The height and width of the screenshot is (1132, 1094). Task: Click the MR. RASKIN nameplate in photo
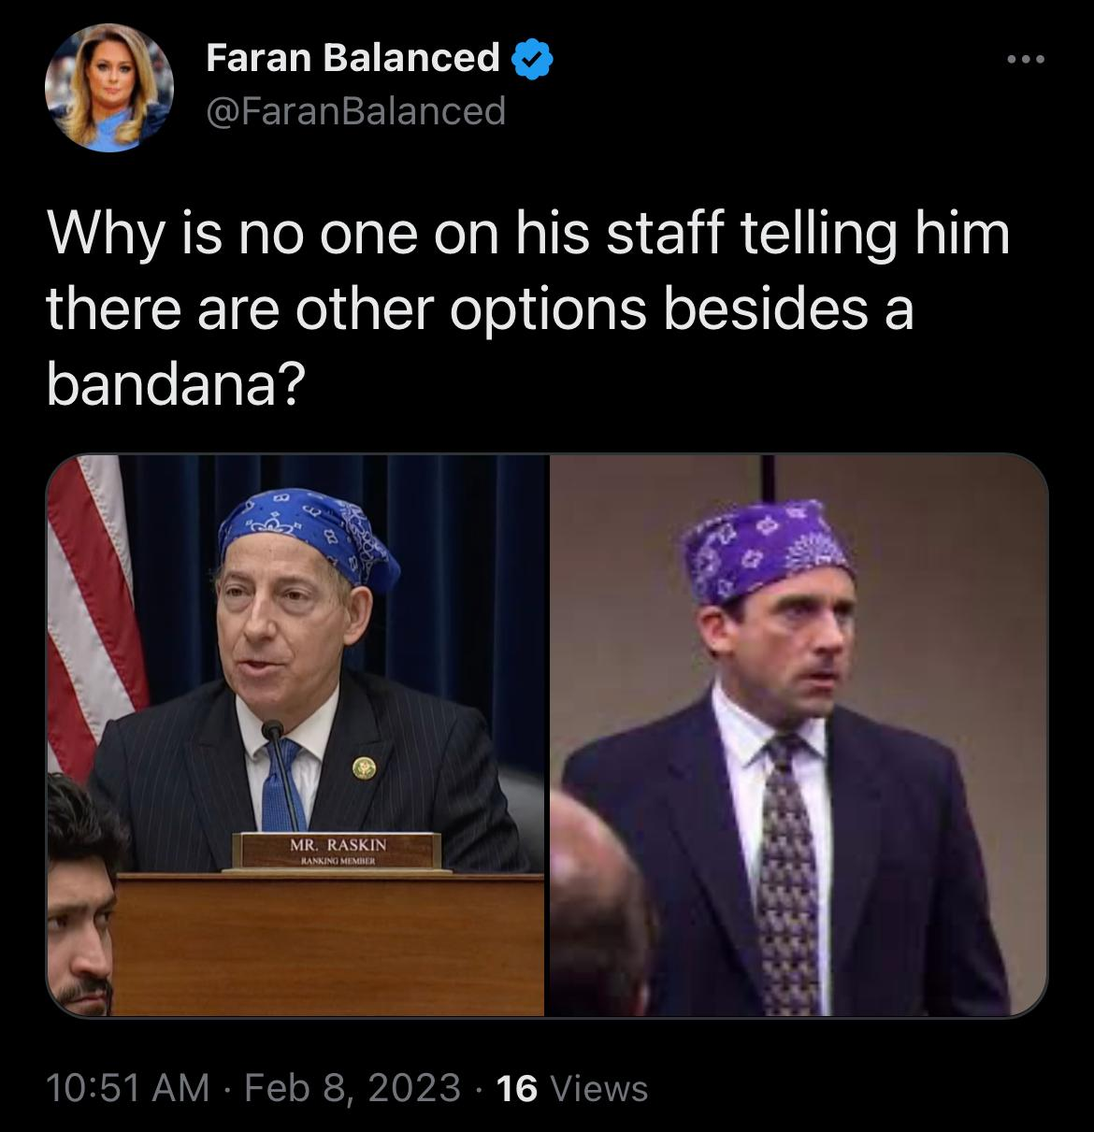tap(337, 851)
